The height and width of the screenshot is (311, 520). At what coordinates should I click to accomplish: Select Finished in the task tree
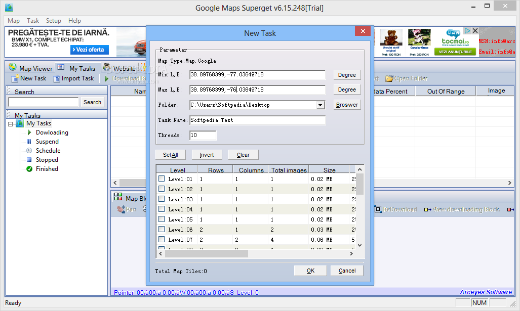click(x=47, y=169)
